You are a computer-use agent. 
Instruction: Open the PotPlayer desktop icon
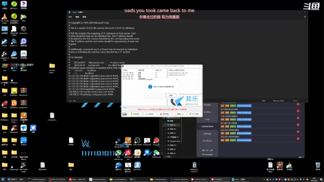pyautogui.click(x=14, y=92)
